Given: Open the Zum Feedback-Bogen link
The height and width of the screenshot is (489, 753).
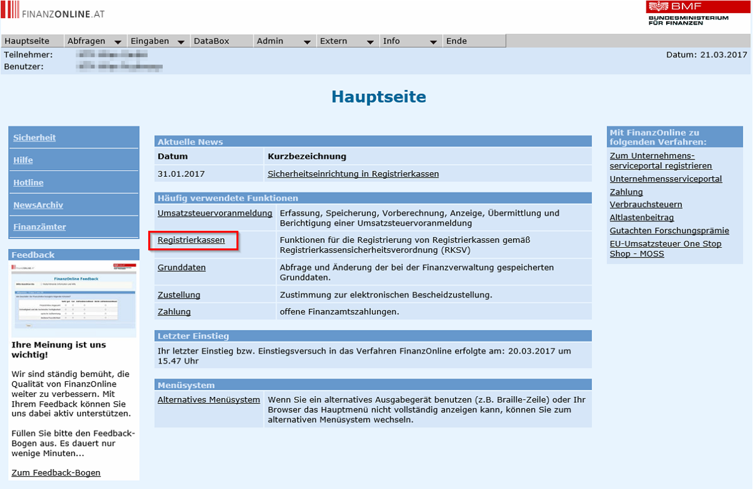Looking at the screenshot, I should click(x=56, y=473).
